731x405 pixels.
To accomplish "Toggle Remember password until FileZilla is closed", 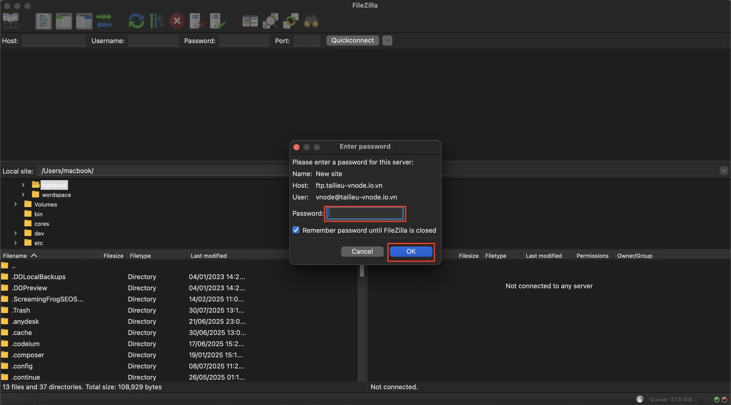I will coord(296,230).
